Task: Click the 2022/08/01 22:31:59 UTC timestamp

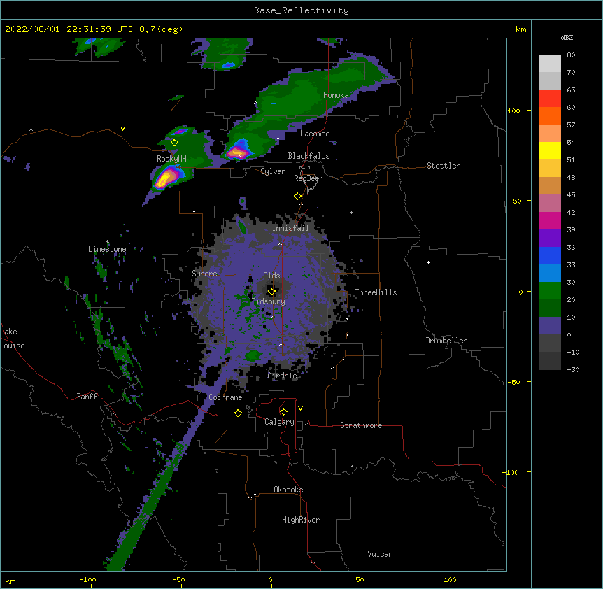Action: [69, 29]
